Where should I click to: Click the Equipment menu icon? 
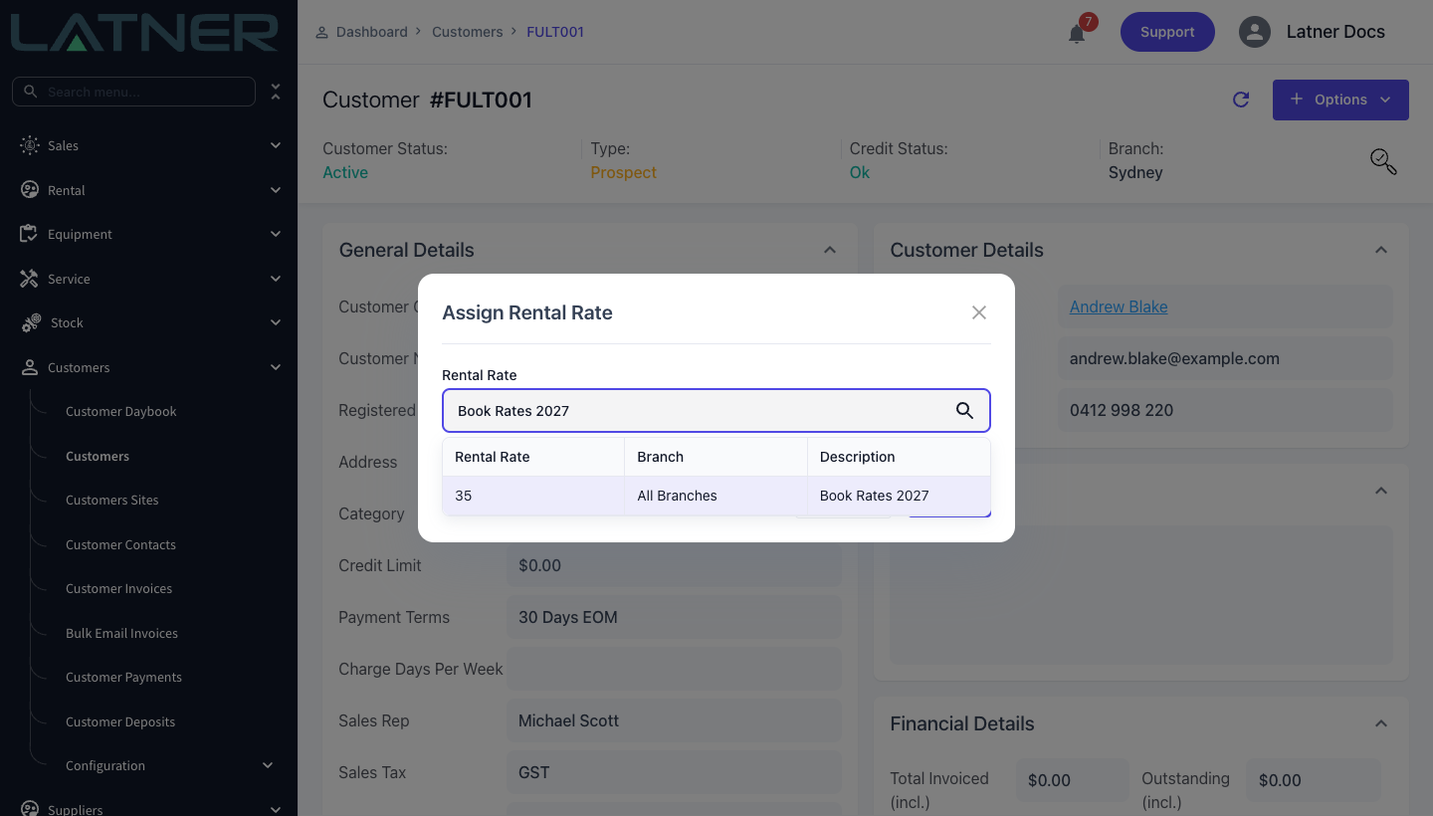(30, 234)
